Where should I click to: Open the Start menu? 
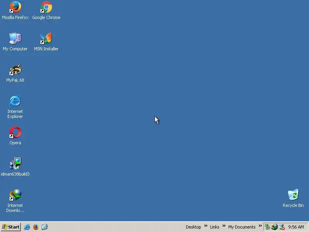(11, 227)
